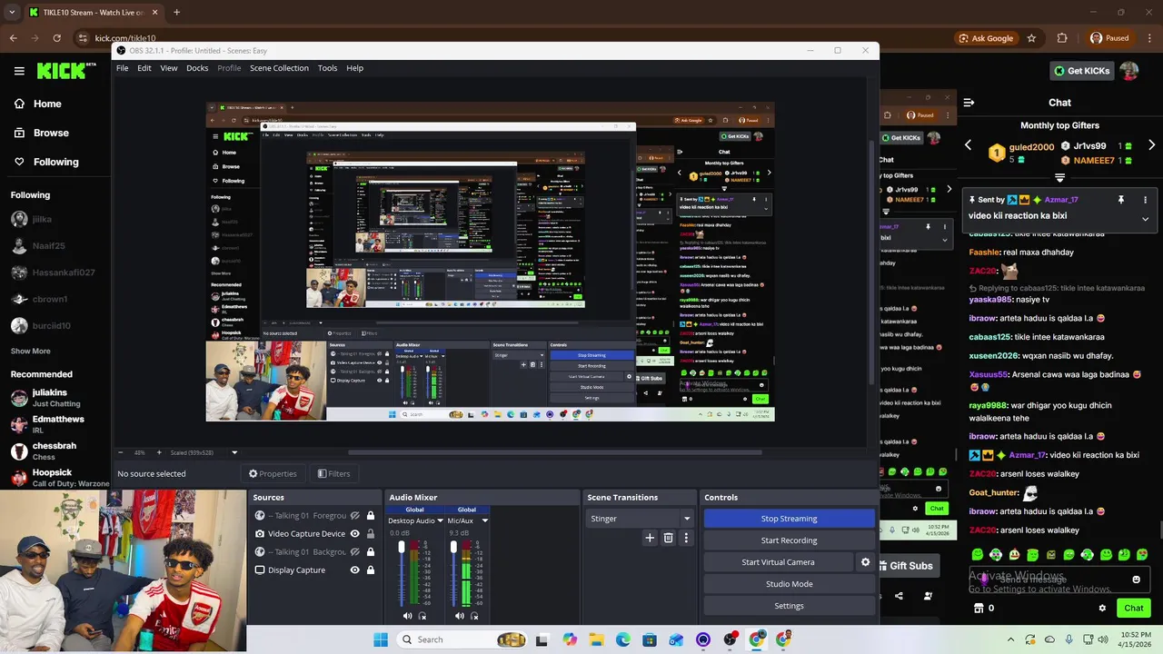The height and width of the screenshot is (654, 1163).
Task: Unlock Talking 01 Background source lock
Action: [x=370, y=552]
